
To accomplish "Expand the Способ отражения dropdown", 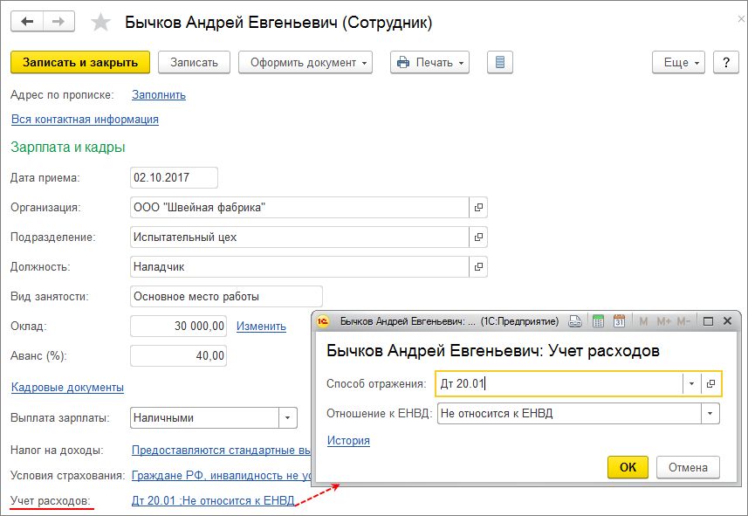I will (691, 383).
